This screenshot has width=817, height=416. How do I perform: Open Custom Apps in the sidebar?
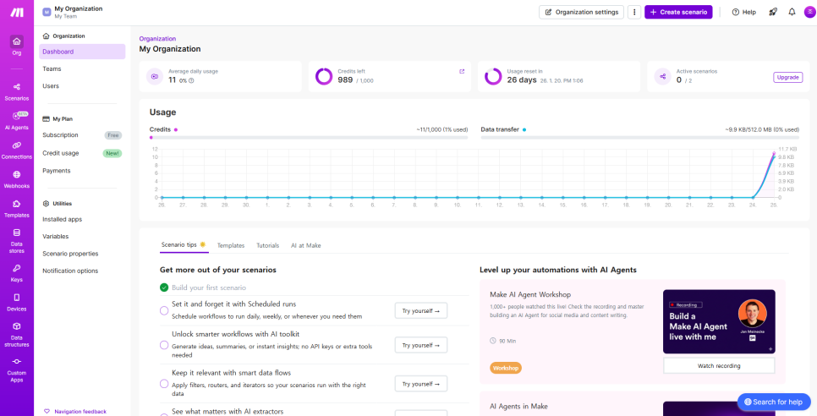pyautogui.click(x=17, y=369)
